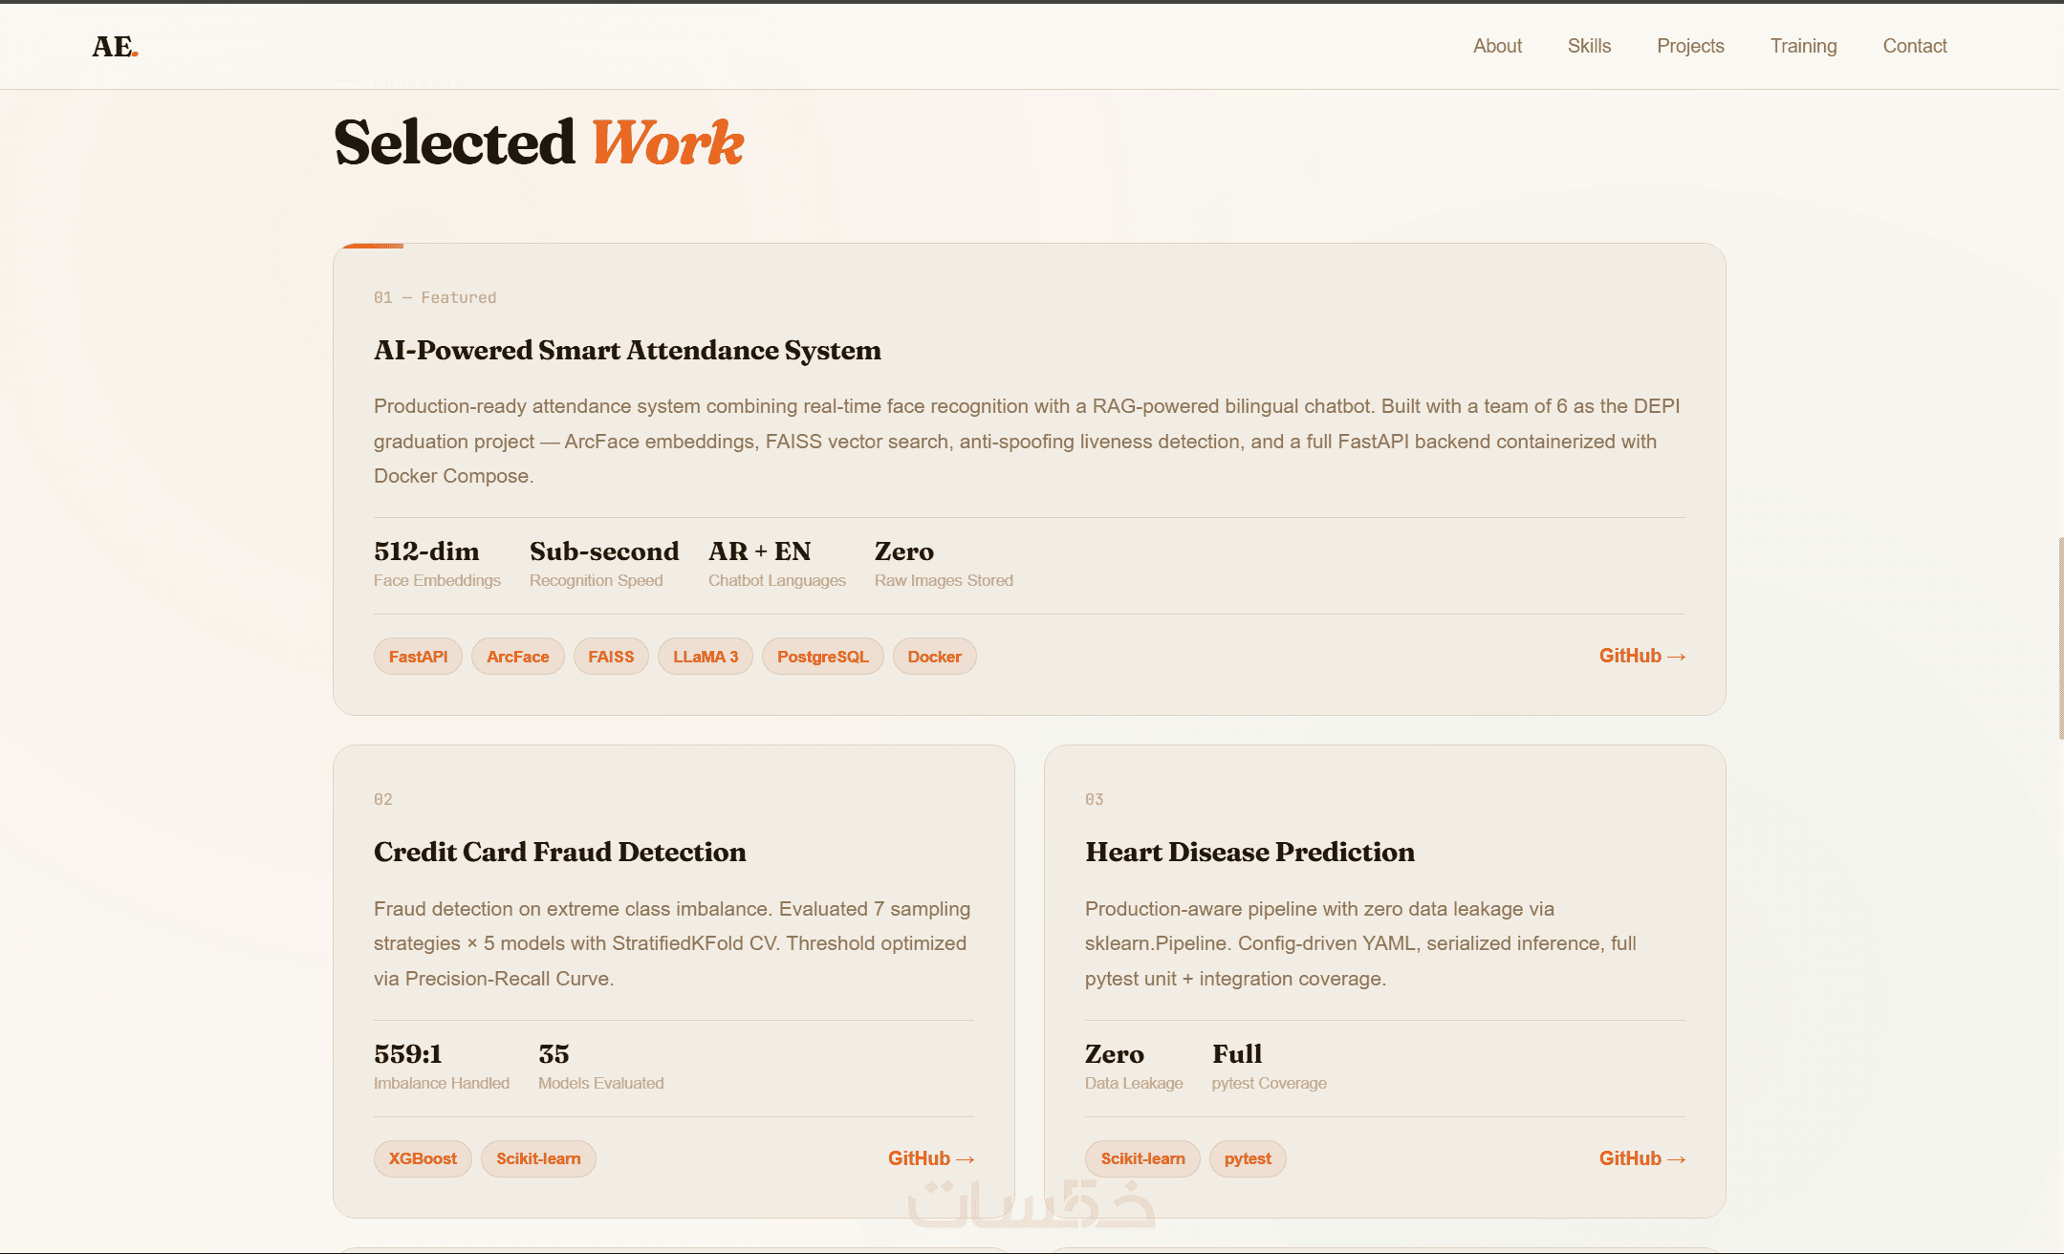Viewport: 2064px width, 1254px height.
Task: Click the XGBoost tag
Action: (x=423, y=1158)
